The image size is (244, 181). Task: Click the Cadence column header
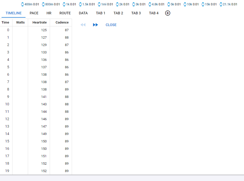click(62, 22)
